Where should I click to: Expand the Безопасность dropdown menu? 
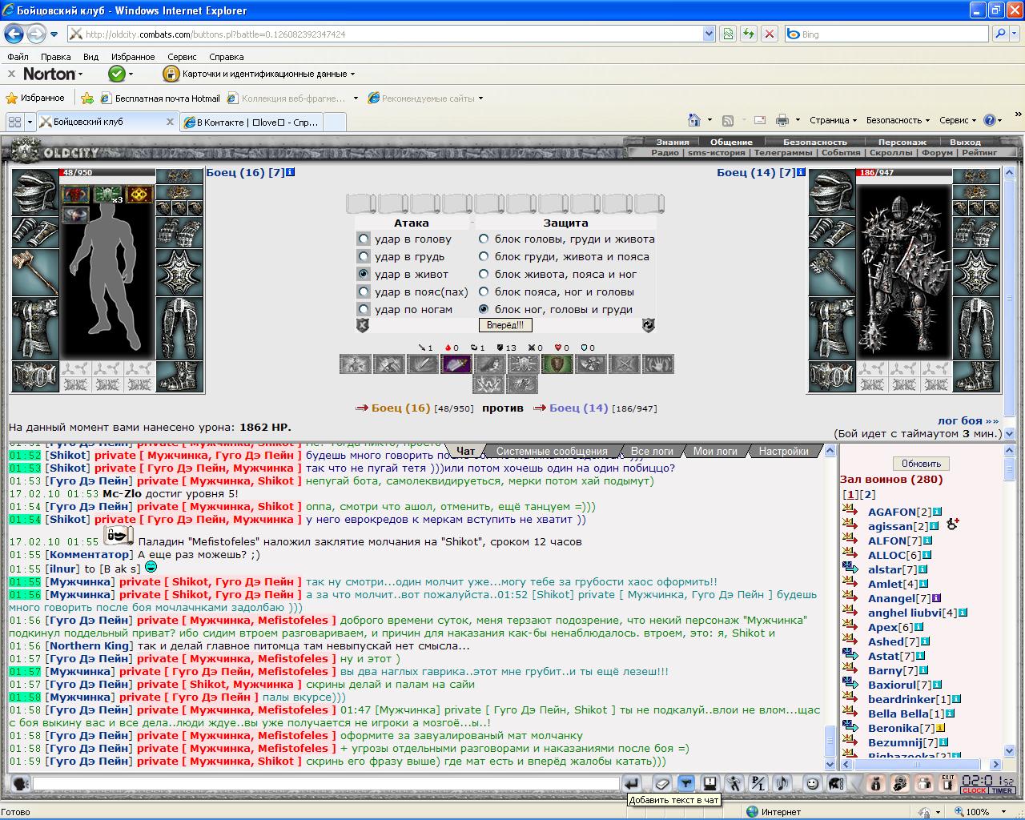[898, 120]
